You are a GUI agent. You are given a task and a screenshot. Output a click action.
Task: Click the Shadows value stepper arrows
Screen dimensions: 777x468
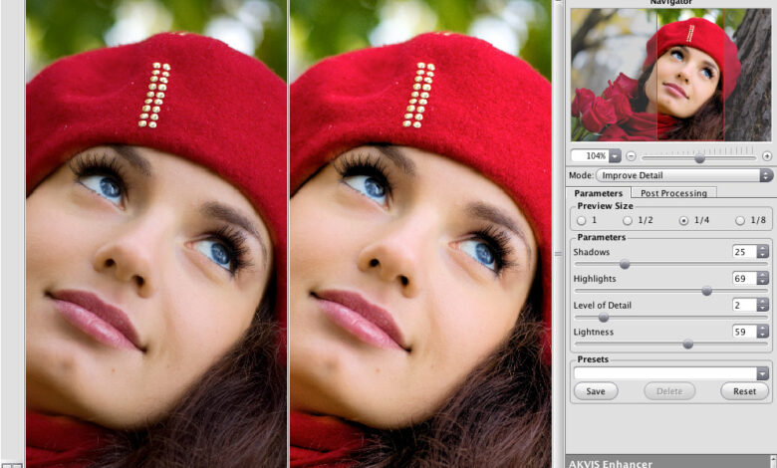[x=763, y=252]
